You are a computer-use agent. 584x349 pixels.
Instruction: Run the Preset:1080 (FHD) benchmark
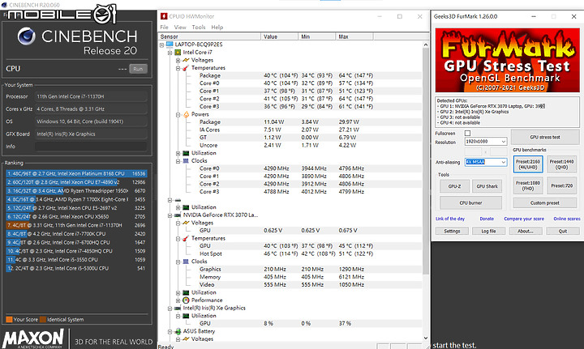(x=528, y=185)
